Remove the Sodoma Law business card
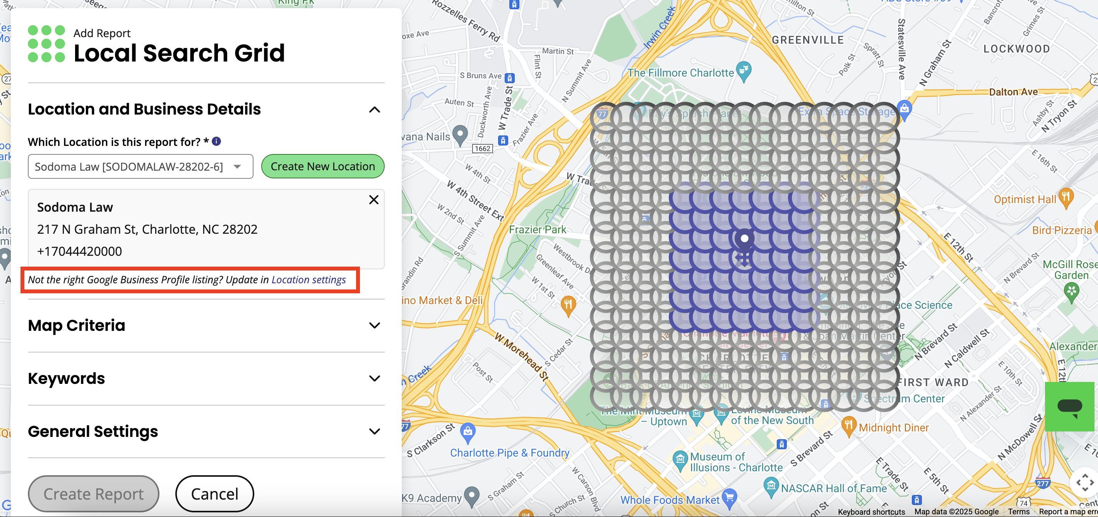This screenshot has width=1098, height=517. (374, 200)
